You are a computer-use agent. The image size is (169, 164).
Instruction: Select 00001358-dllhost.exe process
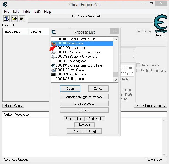coord(82,79)
